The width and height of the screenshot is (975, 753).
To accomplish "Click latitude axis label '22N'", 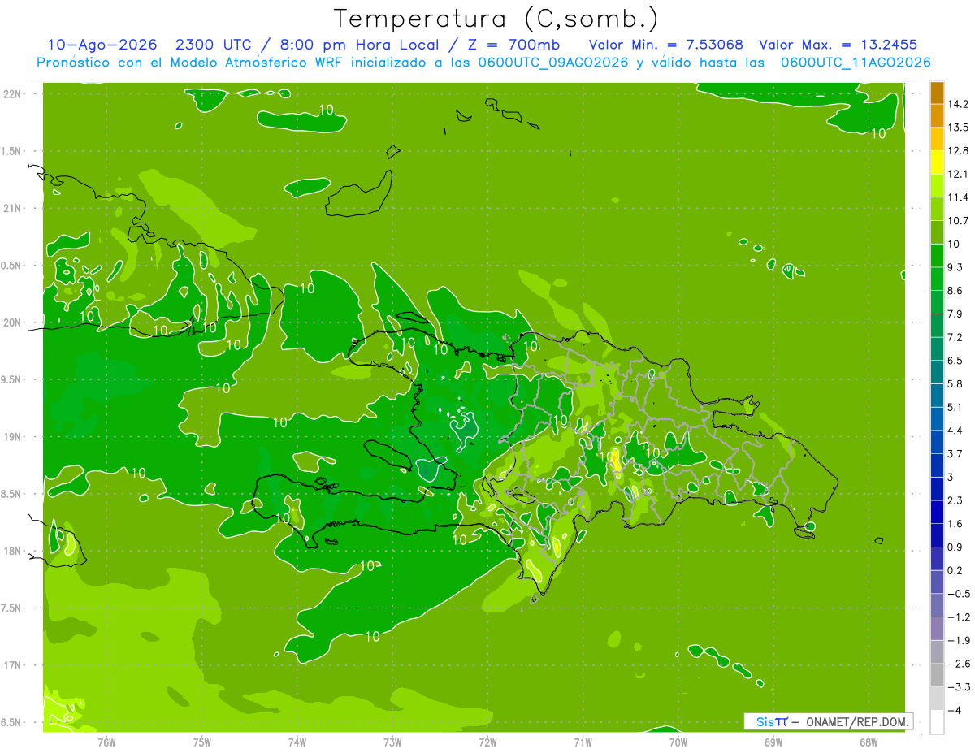I will coord(12,94).
